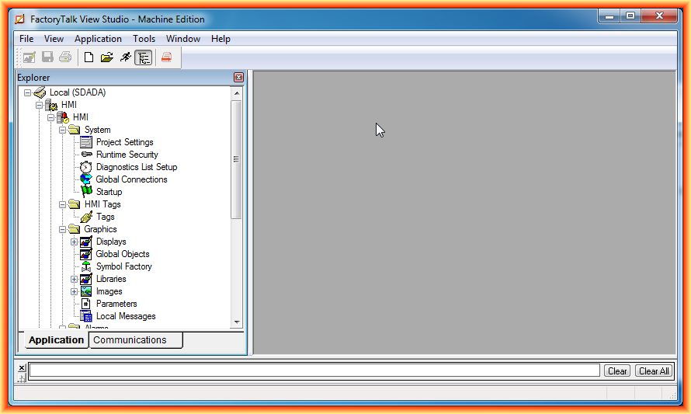Click the Open Application folder icon
The height and width of the screenshot is (414, 691).
point(107,57)
